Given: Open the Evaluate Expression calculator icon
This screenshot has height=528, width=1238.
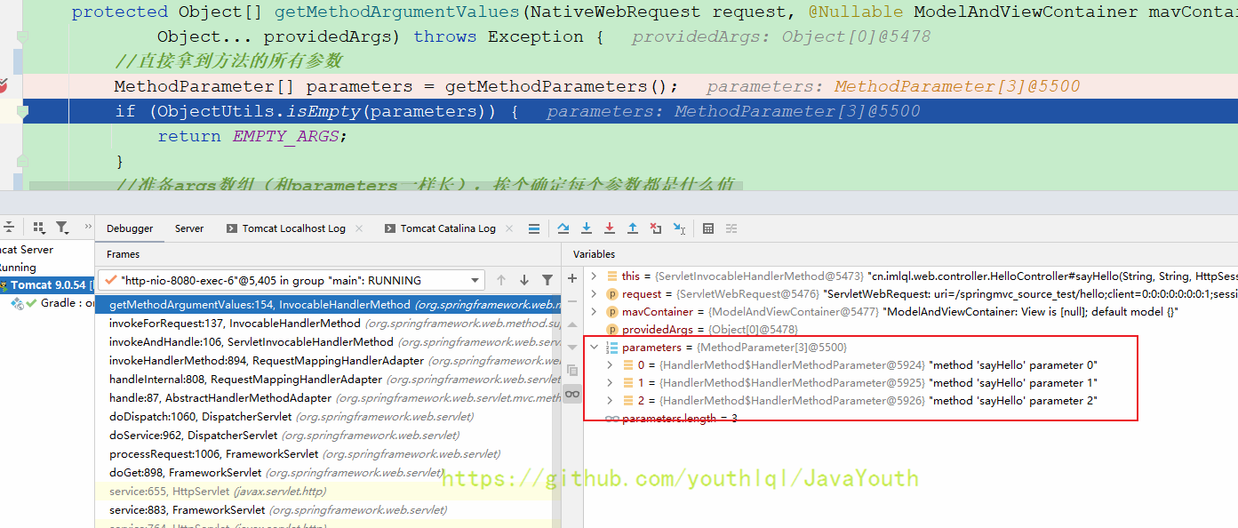Looking at the screenshot, I should point(708,228).
